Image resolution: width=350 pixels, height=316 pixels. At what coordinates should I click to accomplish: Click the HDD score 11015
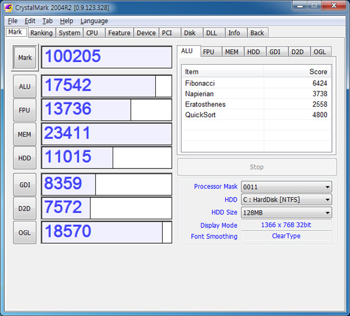pos(107,157)
